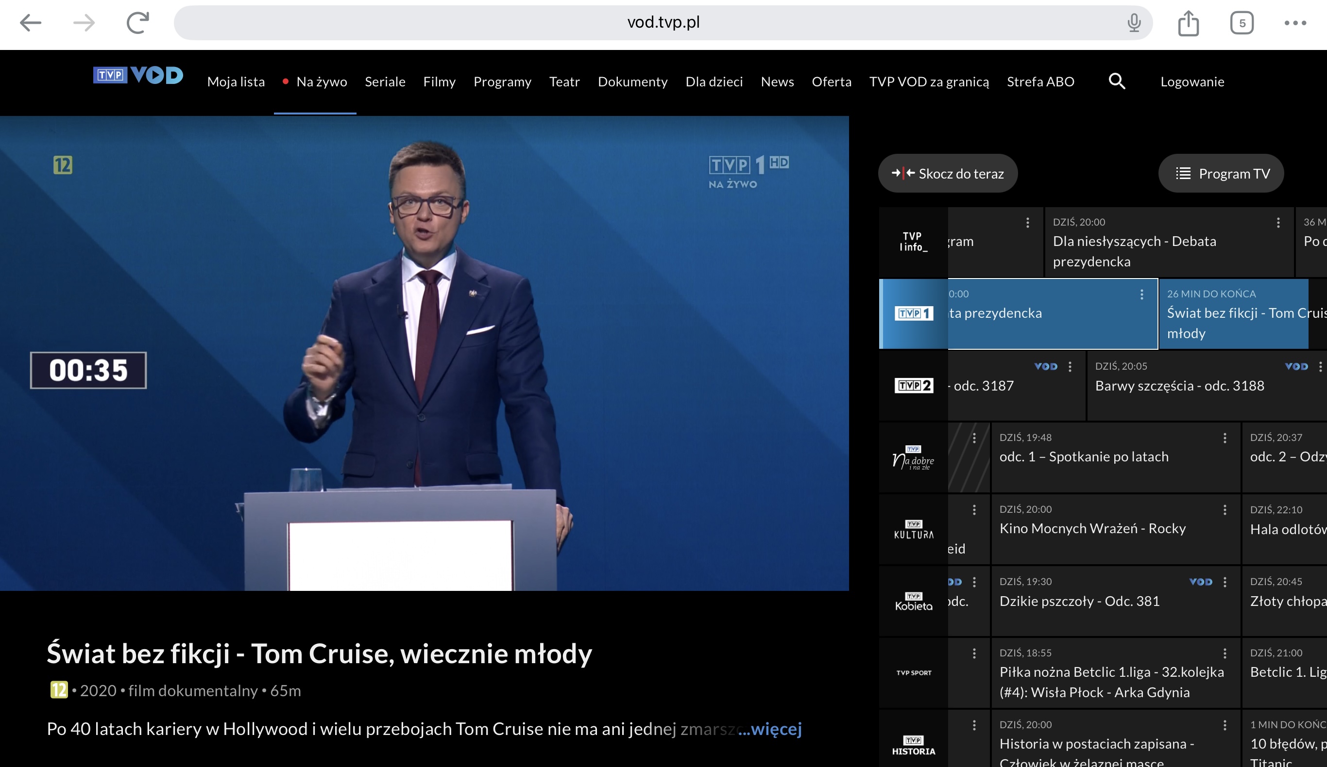Select the TVP Sport channel logo

[913, 673]
